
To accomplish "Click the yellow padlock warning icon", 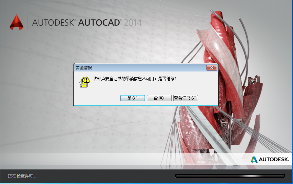I will point(85,82).
